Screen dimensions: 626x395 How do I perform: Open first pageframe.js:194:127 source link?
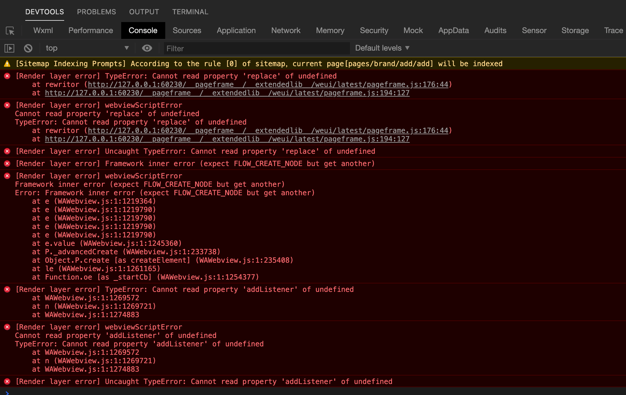pos(227,93)
